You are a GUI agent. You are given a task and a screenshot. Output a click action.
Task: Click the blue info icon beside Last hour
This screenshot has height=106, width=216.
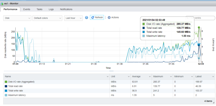(x=86, y=17)
